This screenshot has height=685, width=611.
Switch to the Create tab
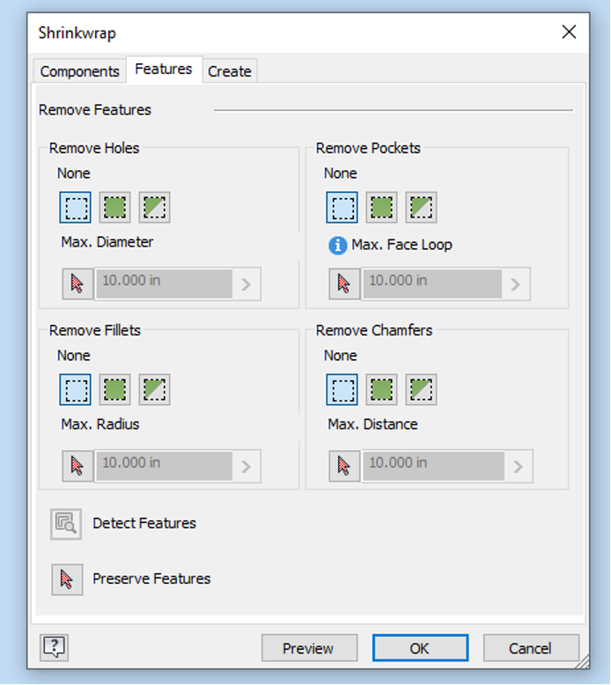tap(230, 70)
